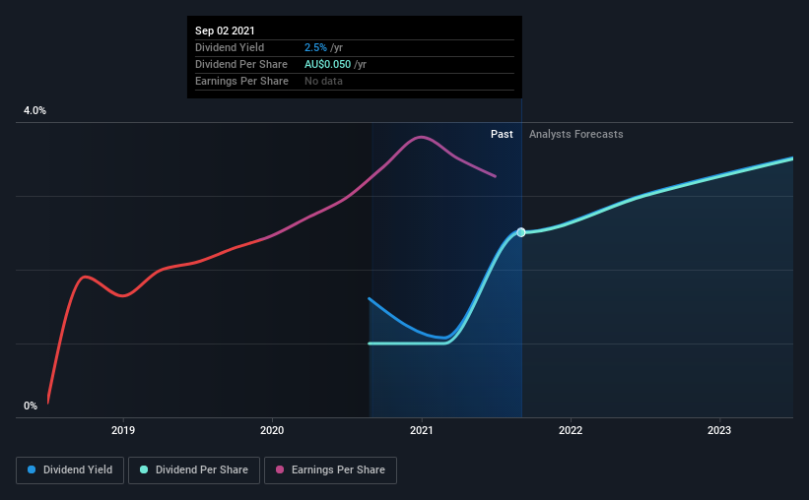Select the 2023 x-axis label
The width and height of the screenshot is (809, 500).
coord(719,430)
